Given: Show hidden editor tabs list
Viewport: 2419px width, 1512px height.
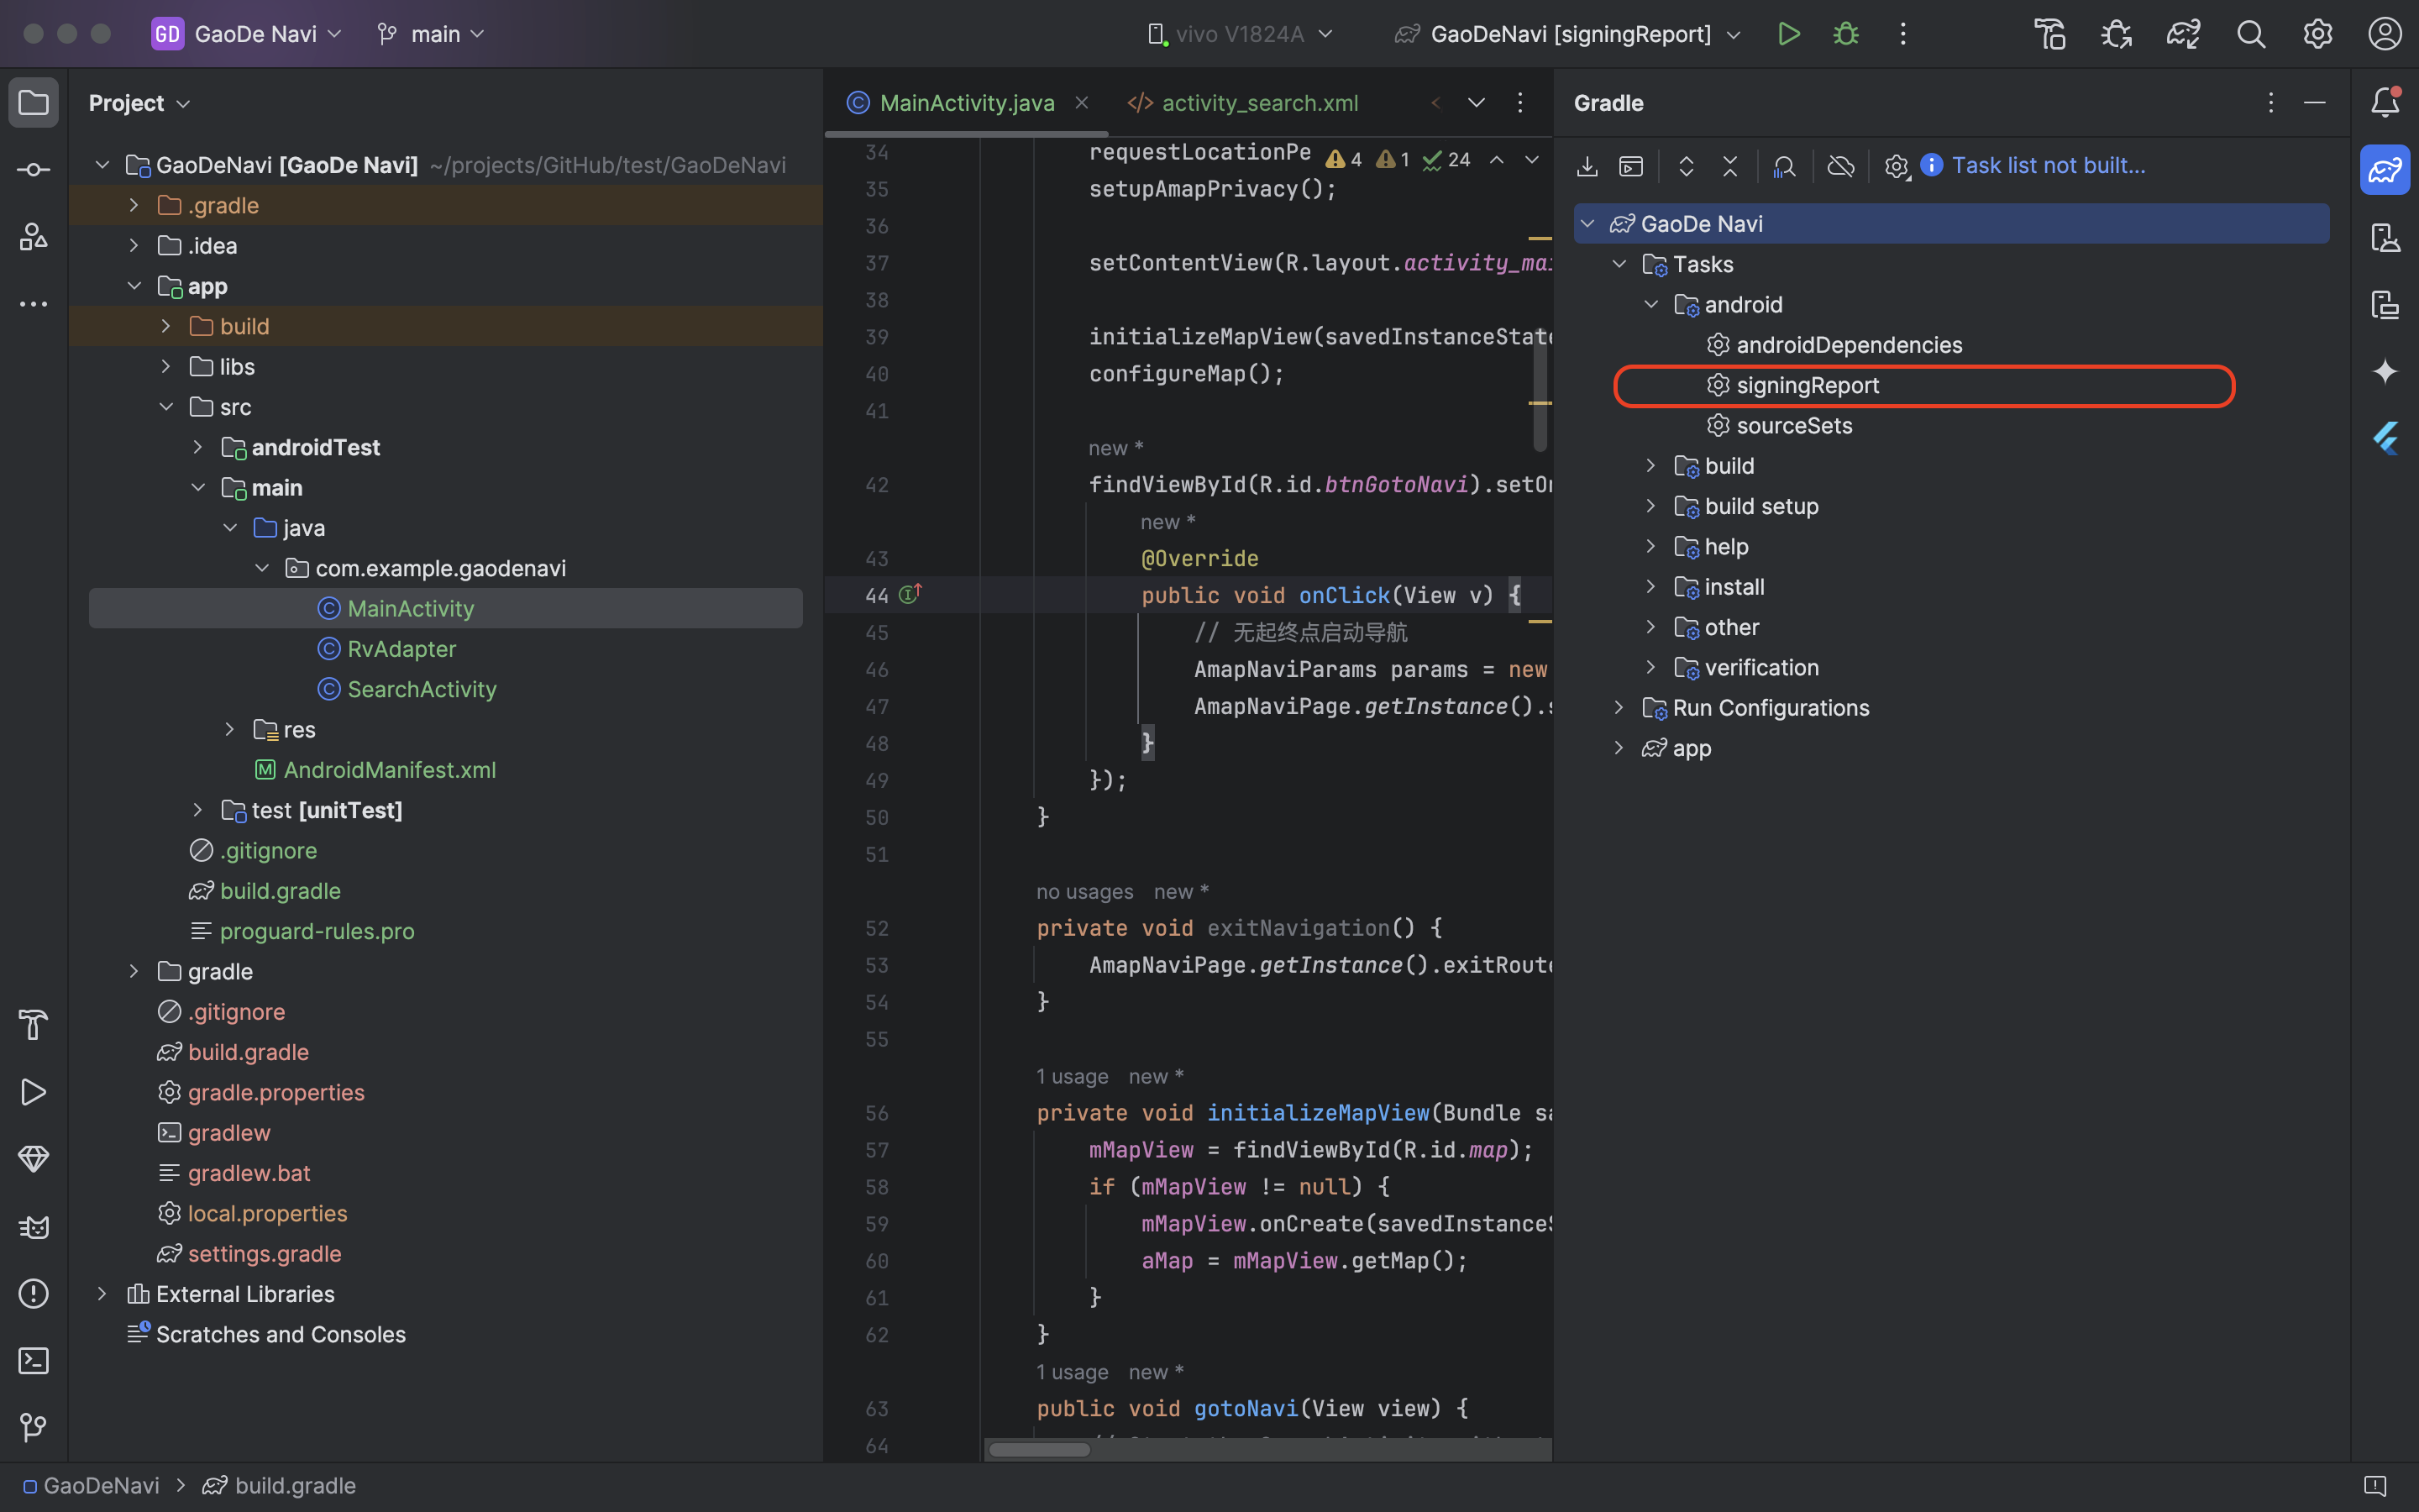Looking at the screenshot, I should coord(1477,103).
